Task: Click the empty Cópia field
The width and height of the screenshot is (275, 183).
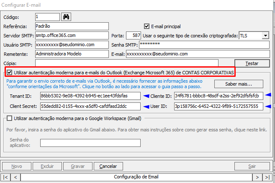Action: coord(127,63)
